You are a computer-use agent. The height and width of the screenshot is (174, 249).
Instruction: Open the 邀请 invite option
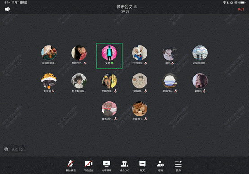click(x=160, y=166)
